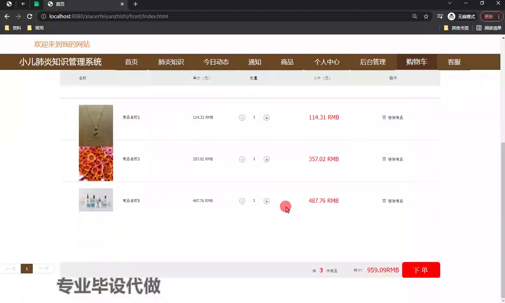Open the 常用 bookmark folder
Image resolution: width=505 pixels, height=303 pixels.
(x=35, y=28)
